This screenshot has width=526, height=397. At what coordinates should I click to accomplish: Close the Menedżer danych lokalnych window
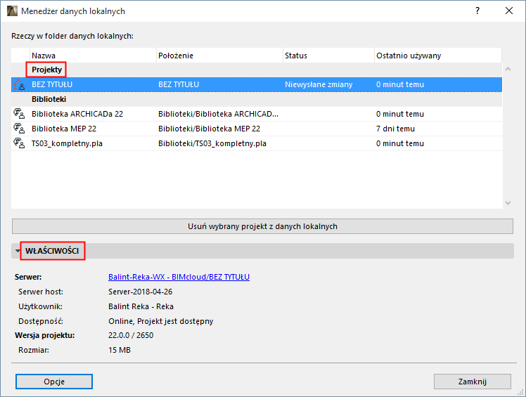point(509,11)
